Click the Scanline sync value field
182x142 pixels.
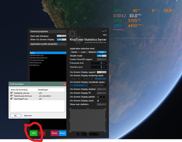(96, 67)
